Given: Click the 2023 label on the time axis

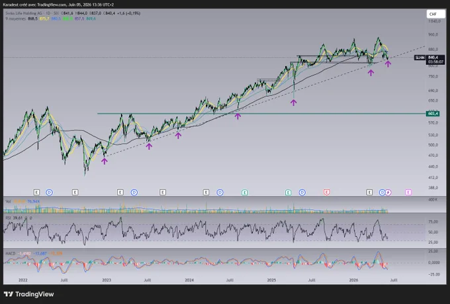Looking at the screenshot, I should click(107, 280).
